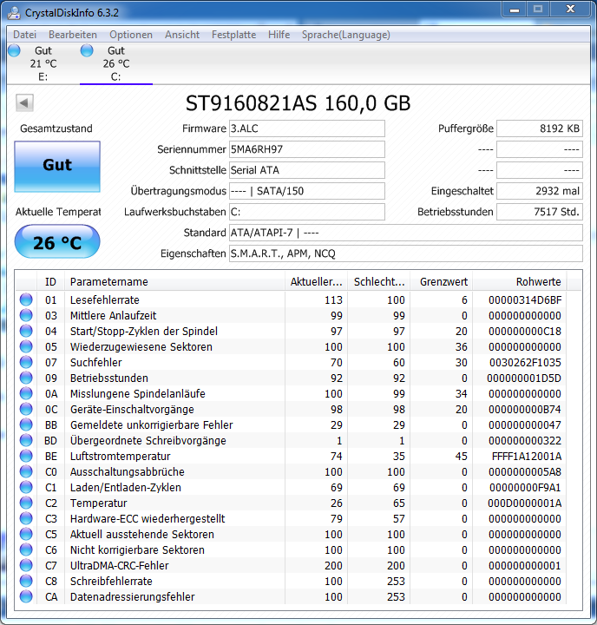
Task: Click the status orb for Schreibfehlerrate
Action: (26, 581)
